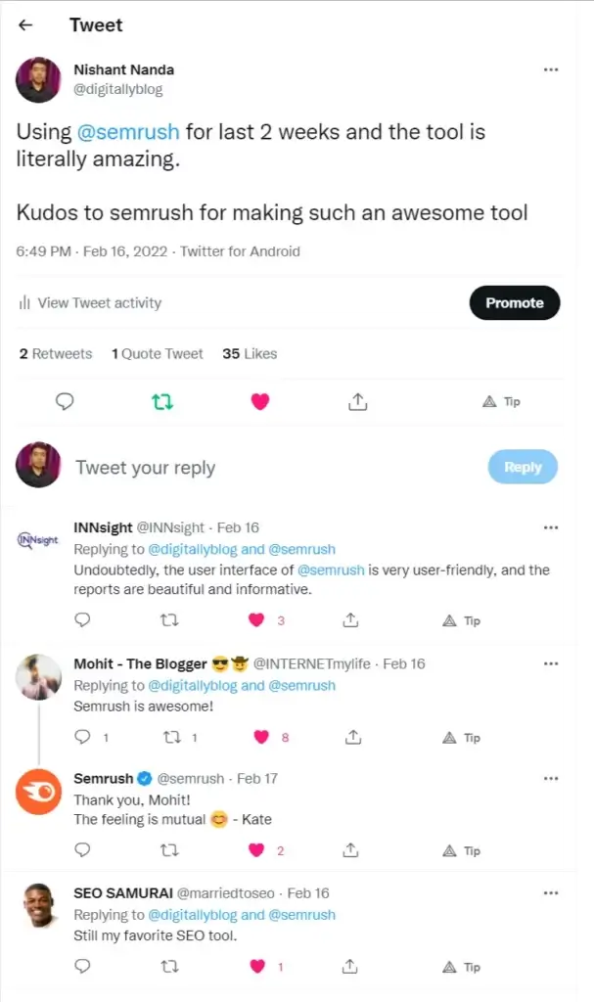Click the View Tweet activity analytics icon
The image size is (594, 1002).
25,302
